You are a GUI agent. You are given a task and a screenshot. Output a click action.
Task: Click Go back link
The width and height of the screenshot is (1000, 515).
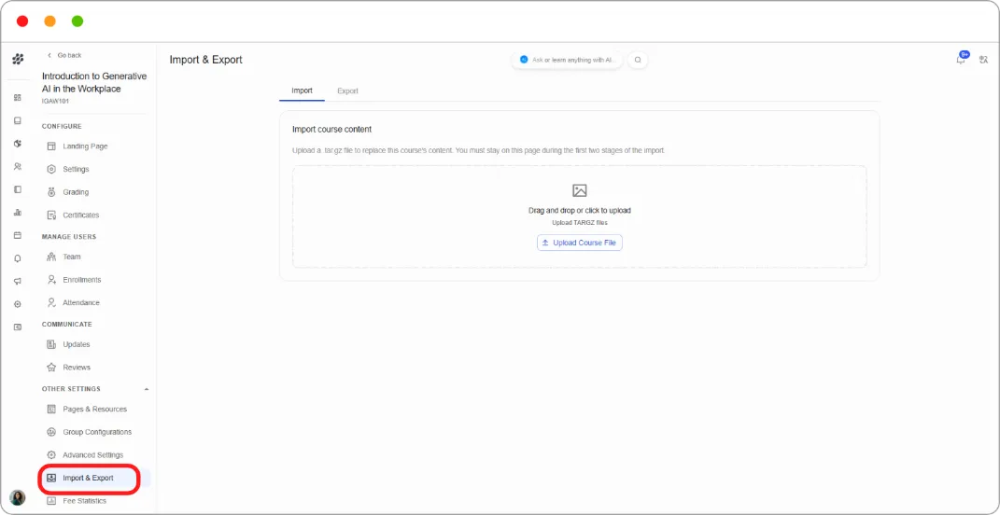coord(64,55)
